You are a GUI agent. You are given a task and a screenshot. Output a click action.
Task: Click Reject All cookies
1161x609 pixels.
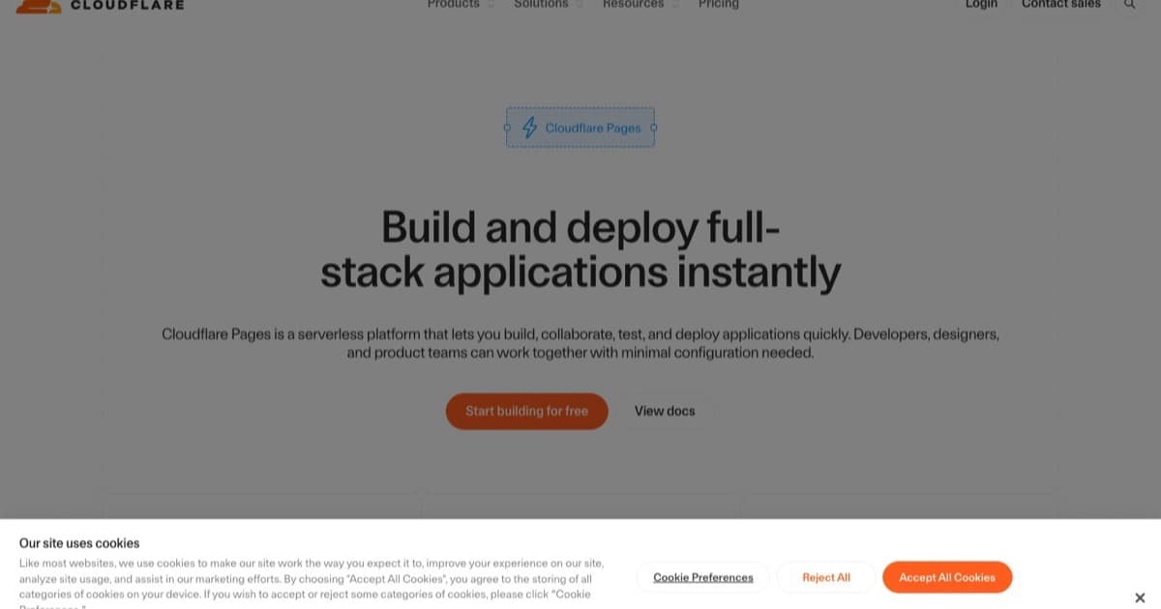click(826, 577)
